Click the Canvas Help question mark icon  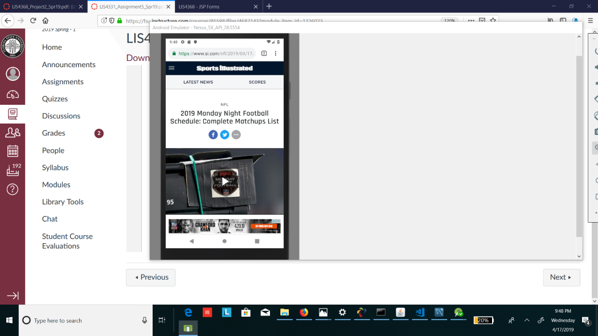click(x=13, y=189)
